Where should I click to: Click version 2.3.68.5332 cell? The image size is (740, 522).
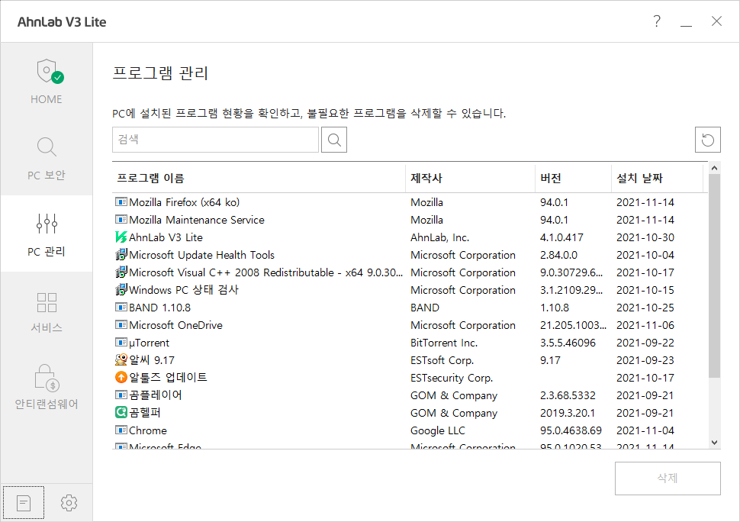coord(568,395)
